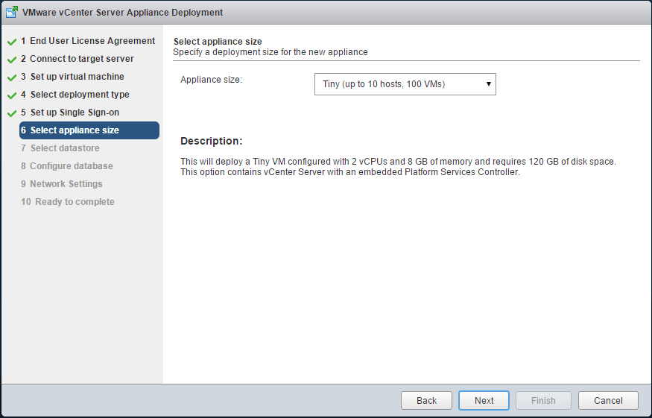Click green checkmark beside Set up Single Sign-on

coord(12,113)
